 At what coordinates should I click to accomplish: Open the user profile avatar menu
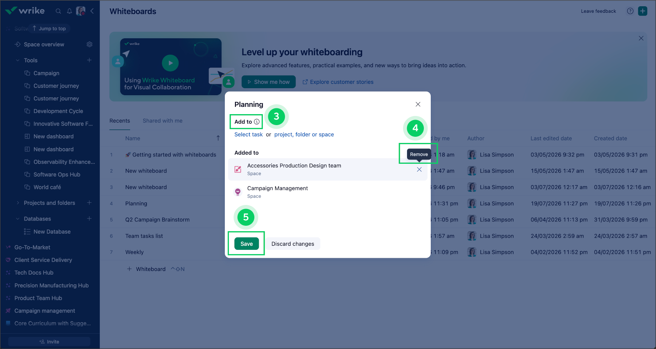pyautogui.click(x=81, y=11)
